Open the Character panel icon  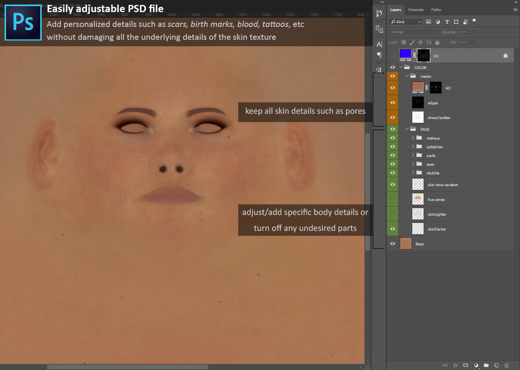click(x=379, y=44)
